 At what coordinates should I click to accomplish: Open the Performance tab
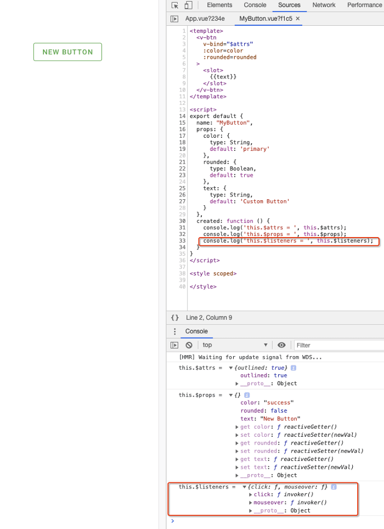(x=364, y=5)
